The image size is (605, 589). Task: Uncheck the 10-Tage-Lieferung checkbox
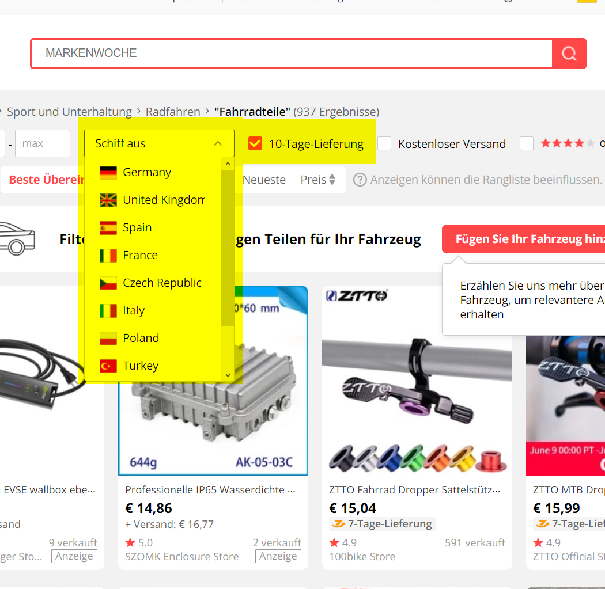[255, 143]
